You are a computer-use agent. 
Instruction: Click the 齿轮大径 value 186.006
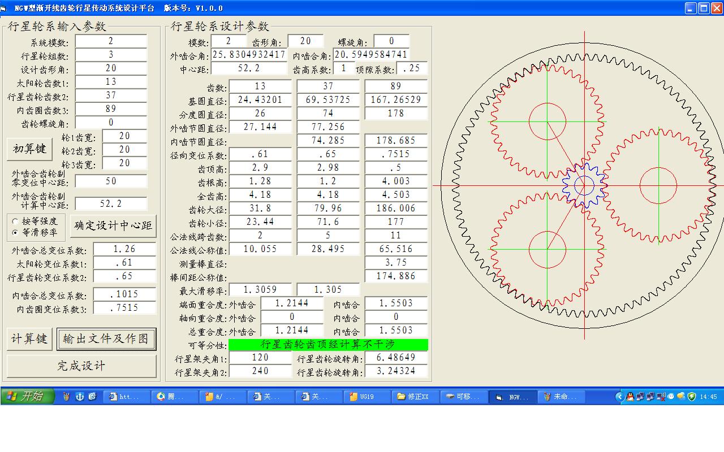point(396,208)
